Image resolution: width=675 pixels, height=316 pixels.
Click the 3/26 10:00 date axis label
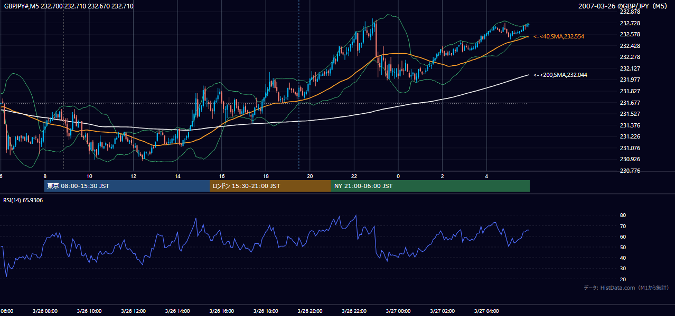point(88,311)
